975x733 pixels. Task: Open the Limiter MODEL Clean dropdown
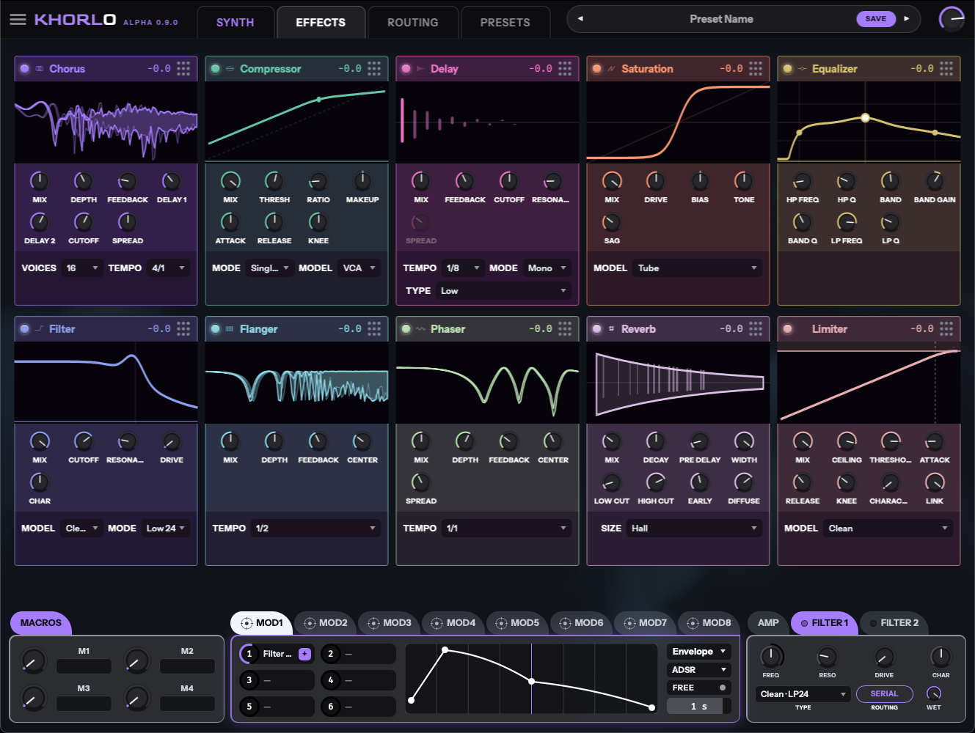888,528
